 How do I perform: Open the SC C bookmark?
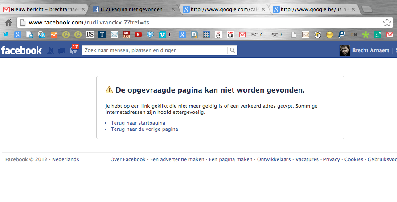[257, 35]
